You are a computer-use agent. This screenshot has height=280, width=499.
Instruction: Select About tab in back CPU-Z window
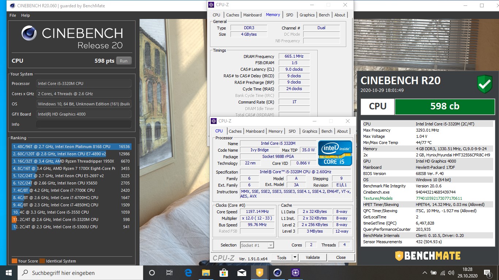click(340, 15)
